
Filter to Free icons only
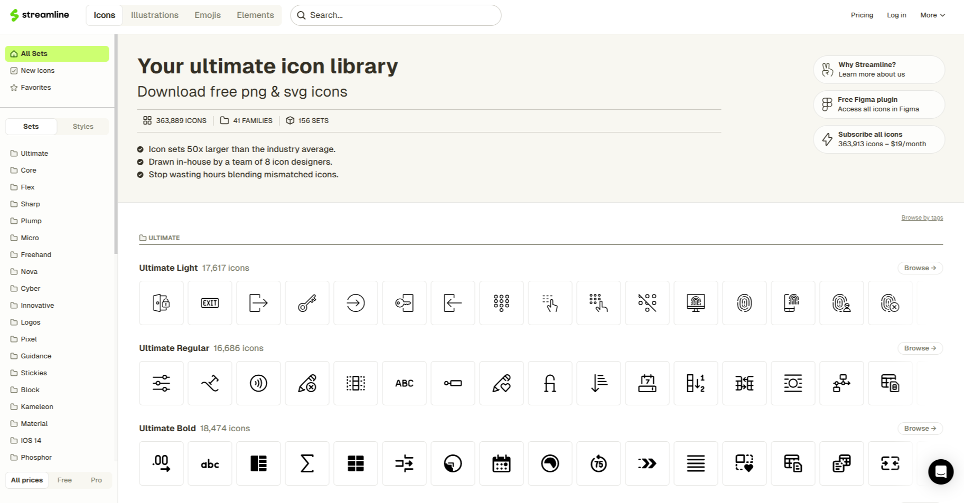[64, 480]
